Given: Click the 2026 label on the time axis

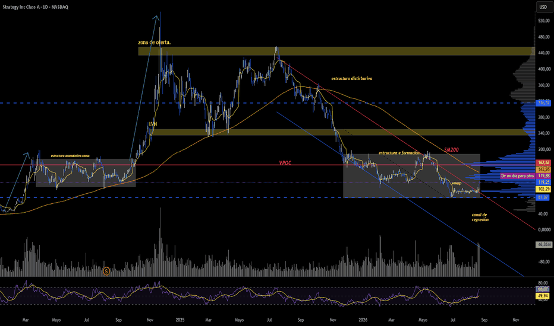Looking at the screenshot, I should (x=363, y=320).
